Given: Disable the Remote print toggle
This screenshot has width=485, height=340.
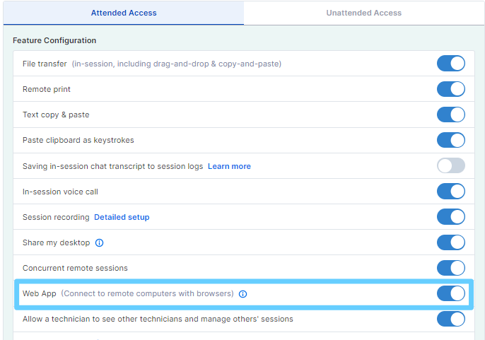Looking at the screenshot, I should tap(451, 89).
